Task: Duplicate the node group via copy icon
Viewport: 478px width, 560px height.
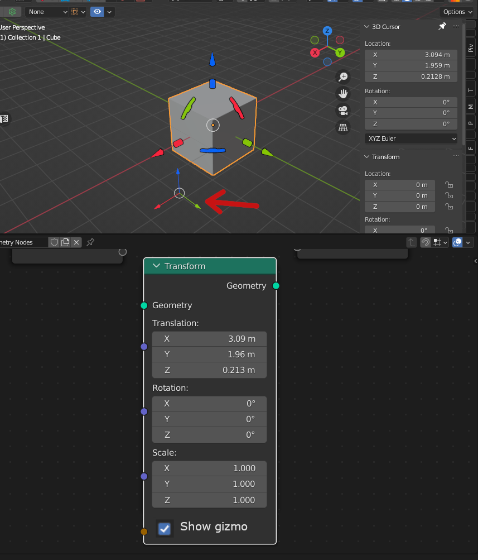Action: click(x=65, y=242)
